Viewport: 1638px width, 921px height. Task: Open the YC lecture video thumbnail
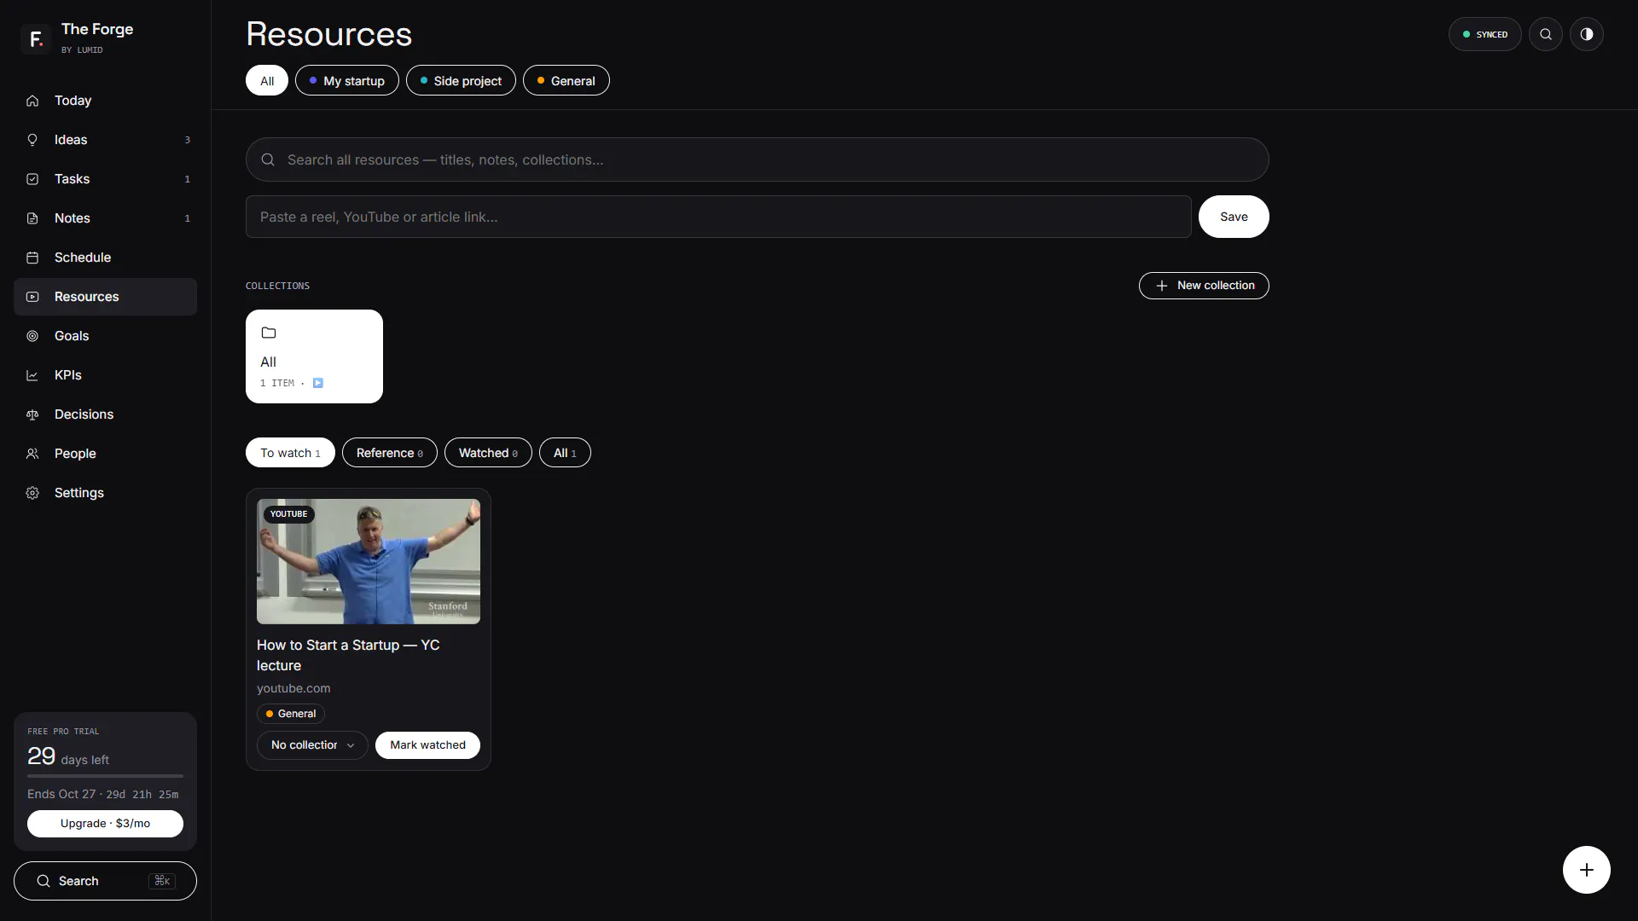tap(369, 561)
